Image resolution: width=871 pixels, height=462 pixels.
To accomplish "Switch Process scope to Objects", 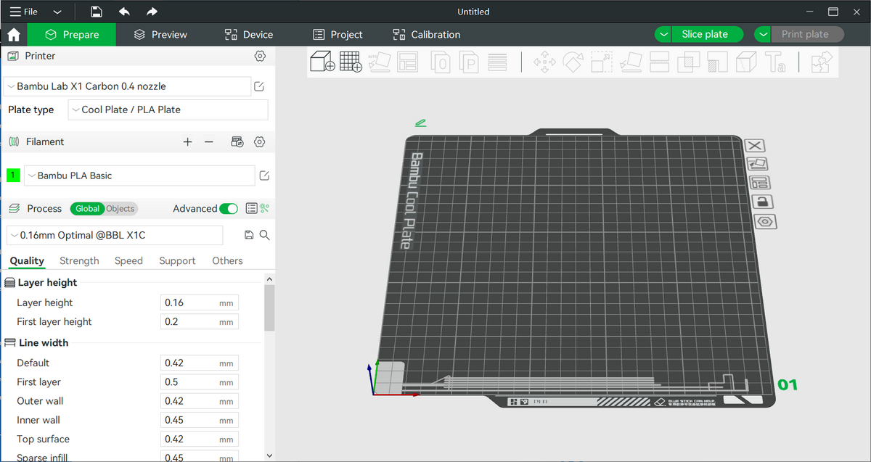I will (x=120, y=209).
